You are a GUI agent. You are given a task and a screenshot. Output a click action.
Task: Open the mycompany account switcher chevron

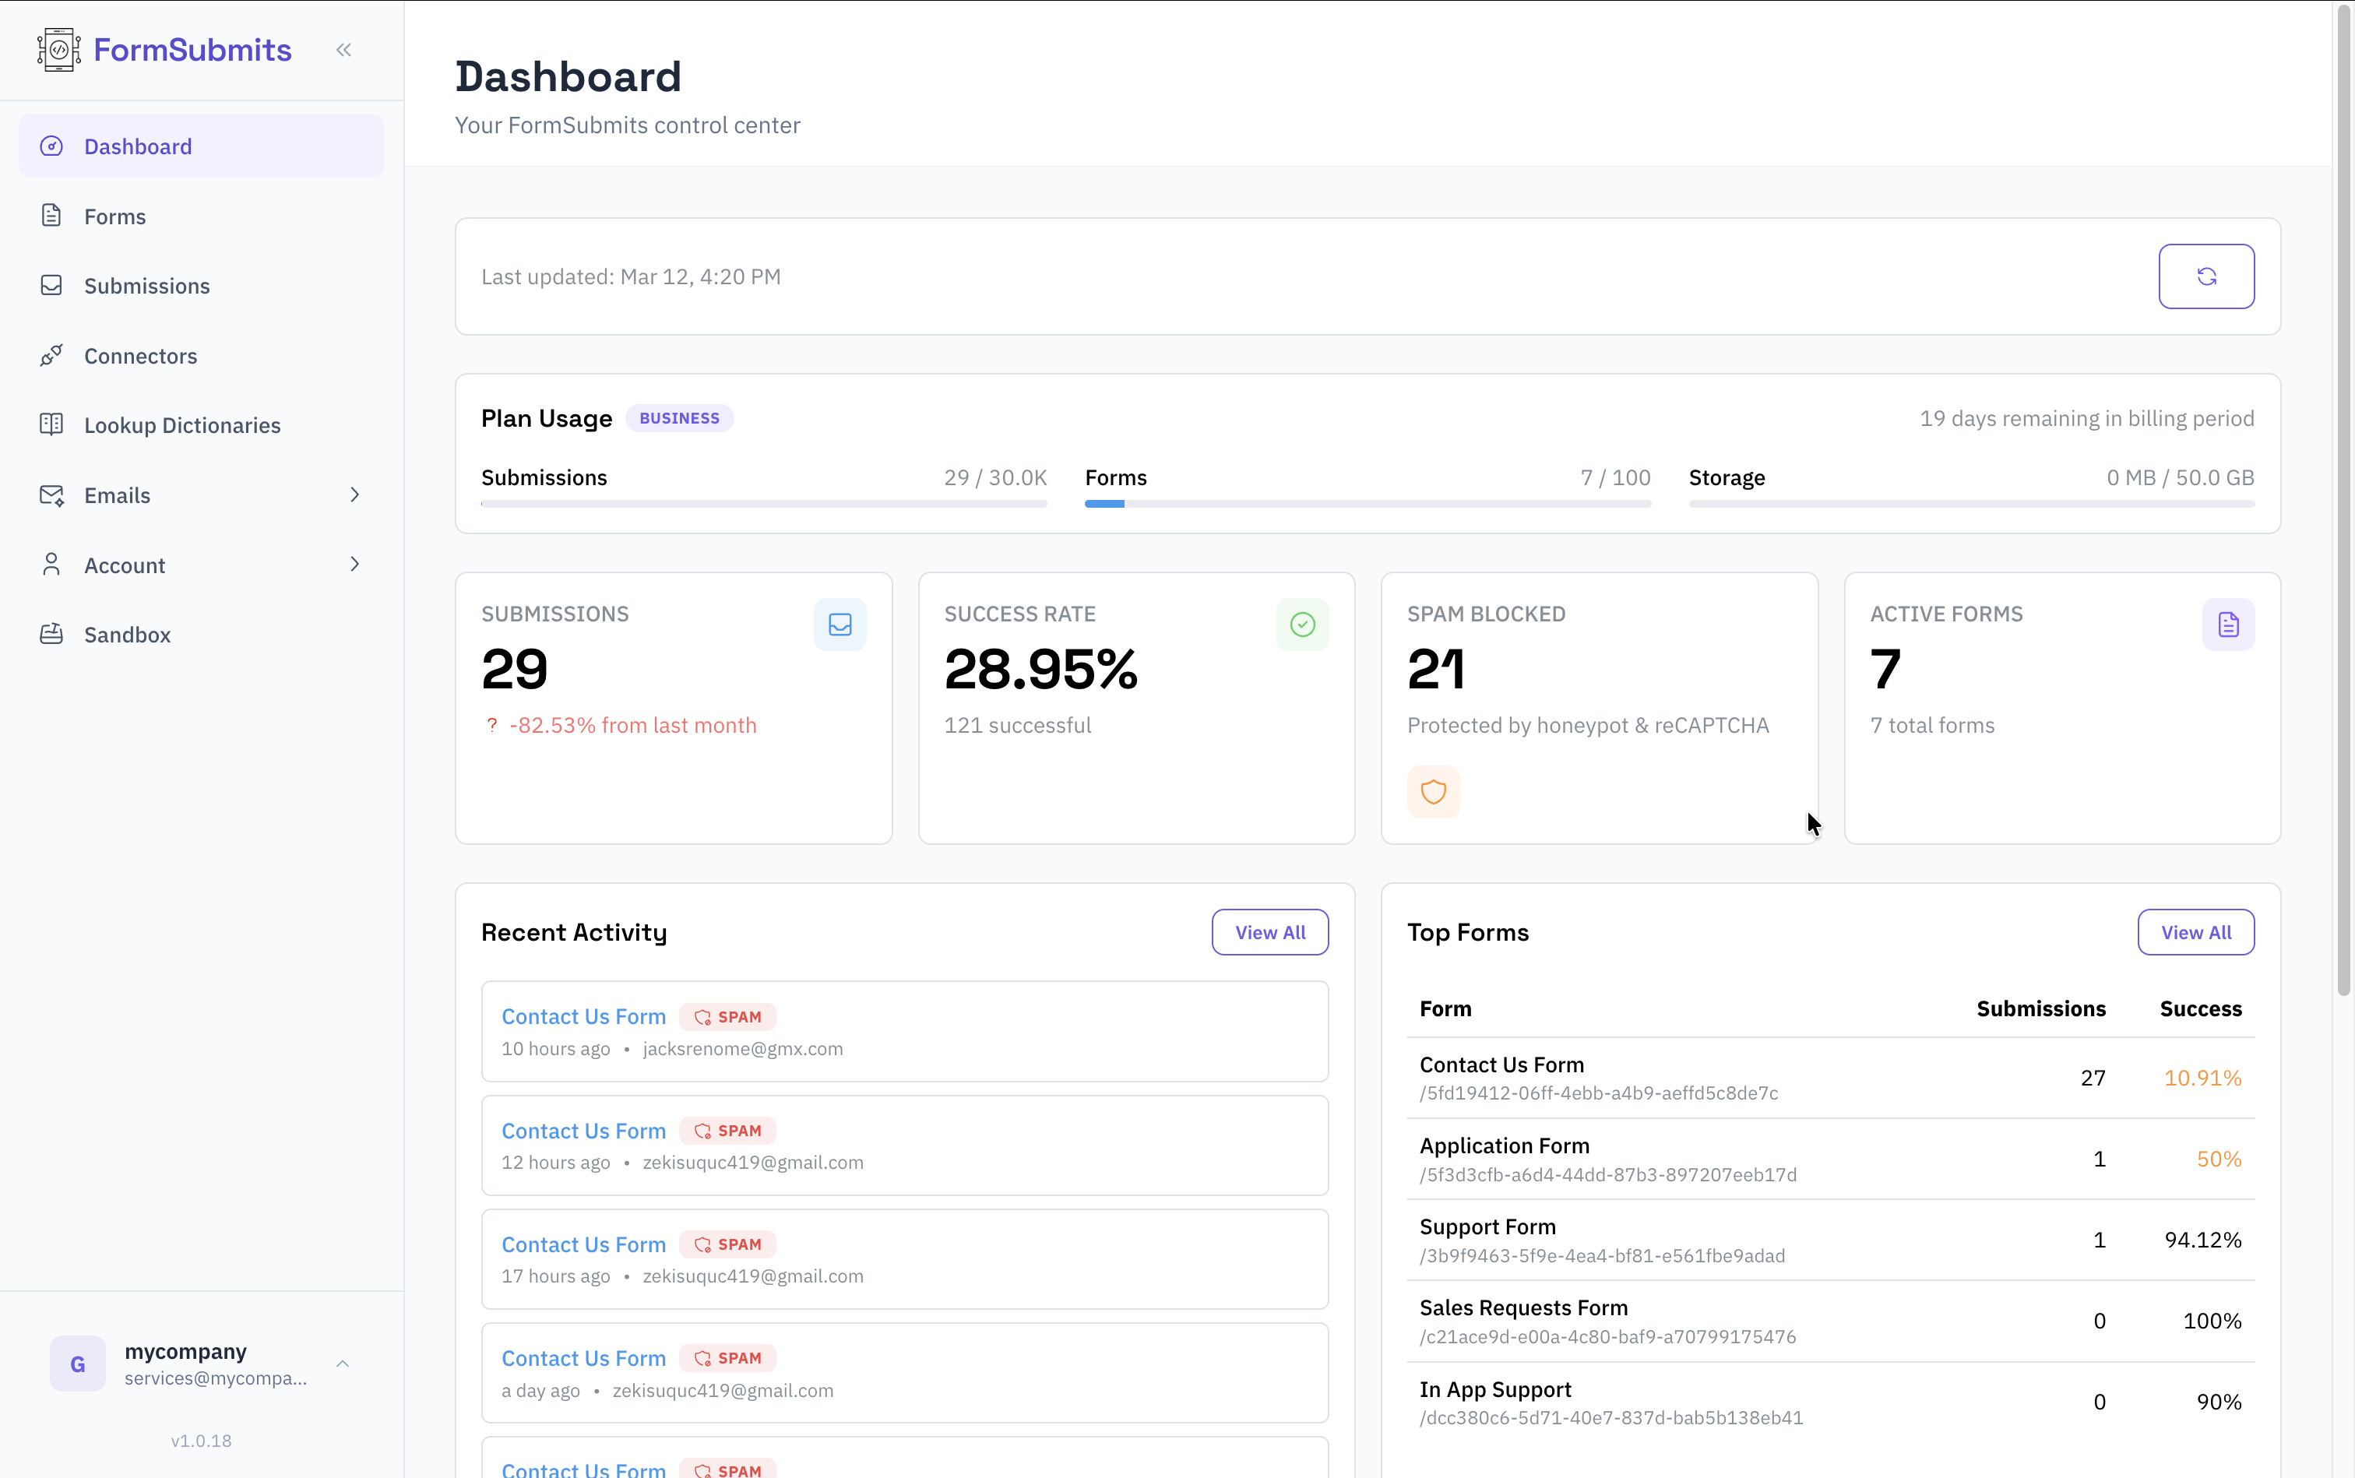(x=343, y=1364)
